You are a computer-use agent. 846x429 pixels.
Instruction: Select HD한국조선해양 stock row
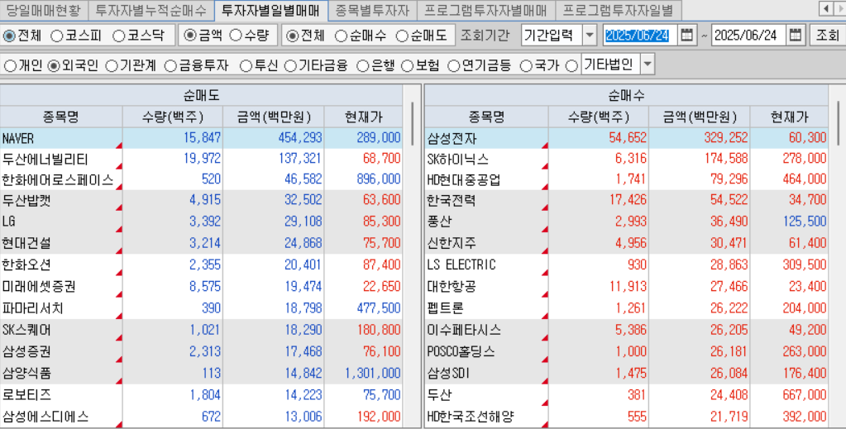coord(626,417)
